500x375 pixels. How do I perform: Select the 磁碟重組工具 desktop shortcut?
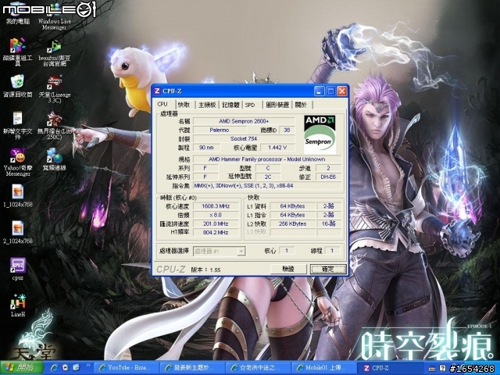point(17,51)
